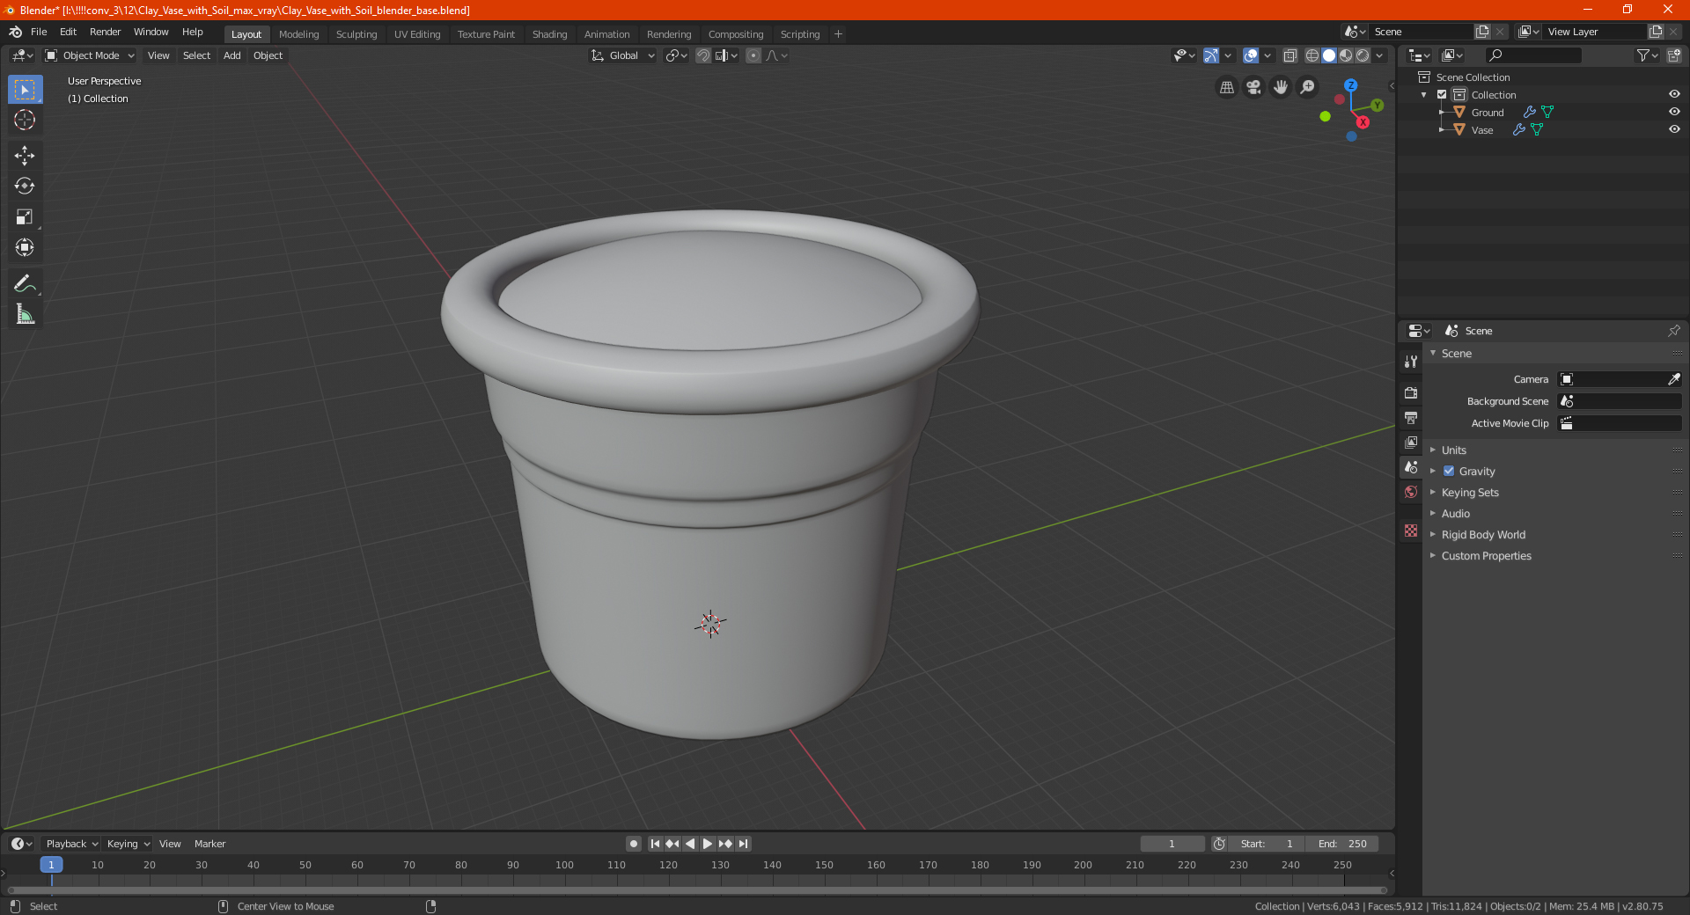Image resolution: width=1690 pixels, height=915 pixels.
Task: Expand the Ground object tree row
Action: 1442,112
